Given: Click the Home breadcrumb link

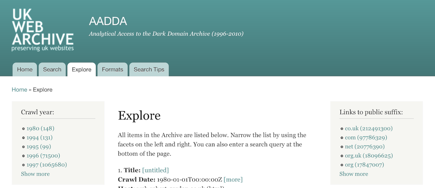Looking at the screenshot, I should (x=19, y=90).
